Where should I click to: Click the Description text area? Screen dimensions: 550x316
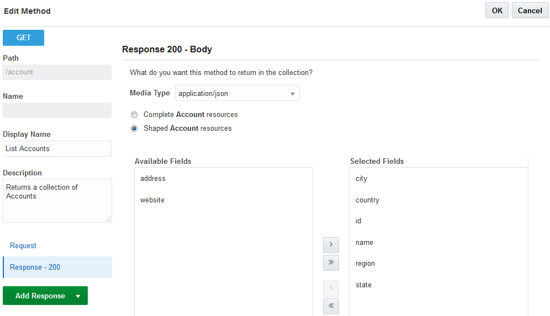57,200
